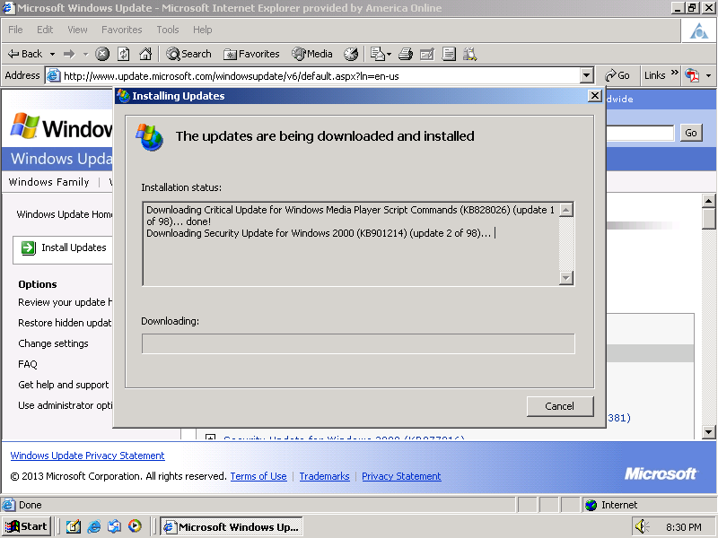Close the Installing Updates dialog
718x538 pixels.
click(594, 96)
